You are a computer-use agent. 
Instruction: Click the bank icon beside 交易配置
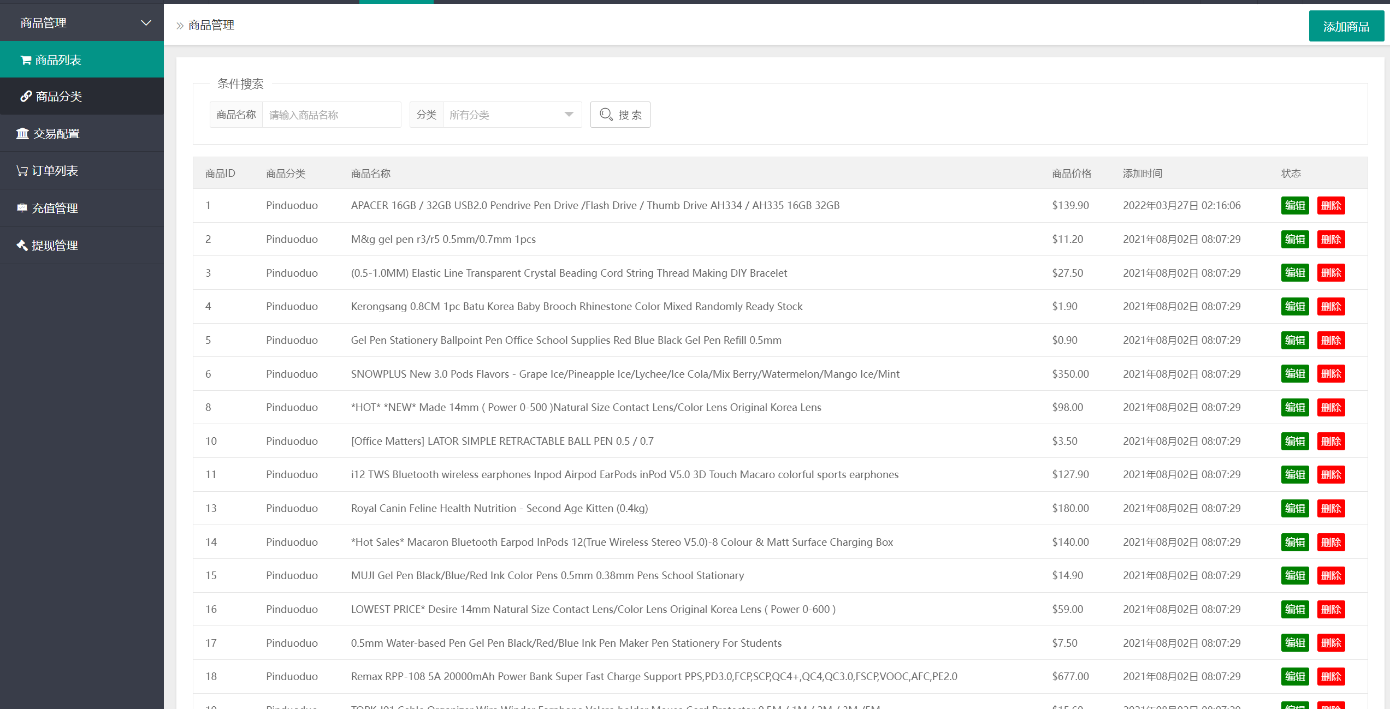(x=22, y=134)
